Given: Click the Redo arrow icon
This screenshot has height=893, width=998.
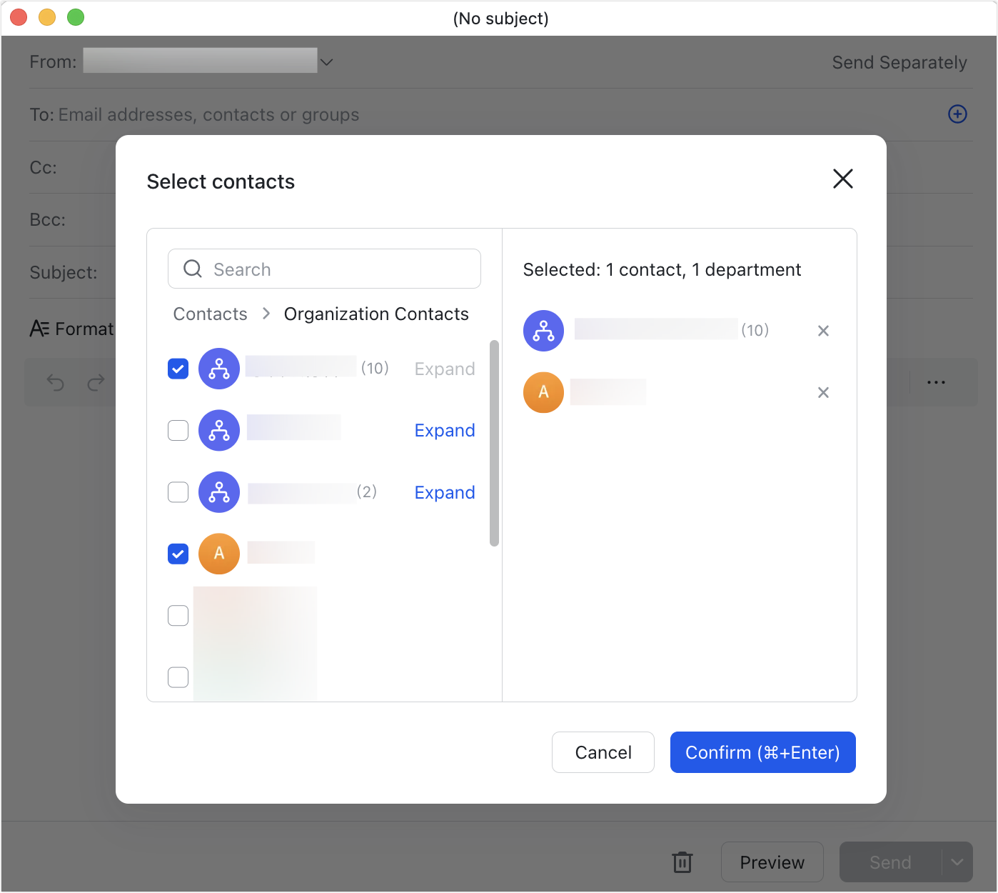Looking at the screenshot, I should pyautogui.click(x=95, y=382).
